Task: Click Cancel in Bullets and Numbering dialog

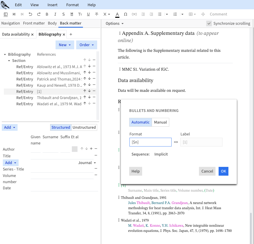Action: click(x=207, y=171)
